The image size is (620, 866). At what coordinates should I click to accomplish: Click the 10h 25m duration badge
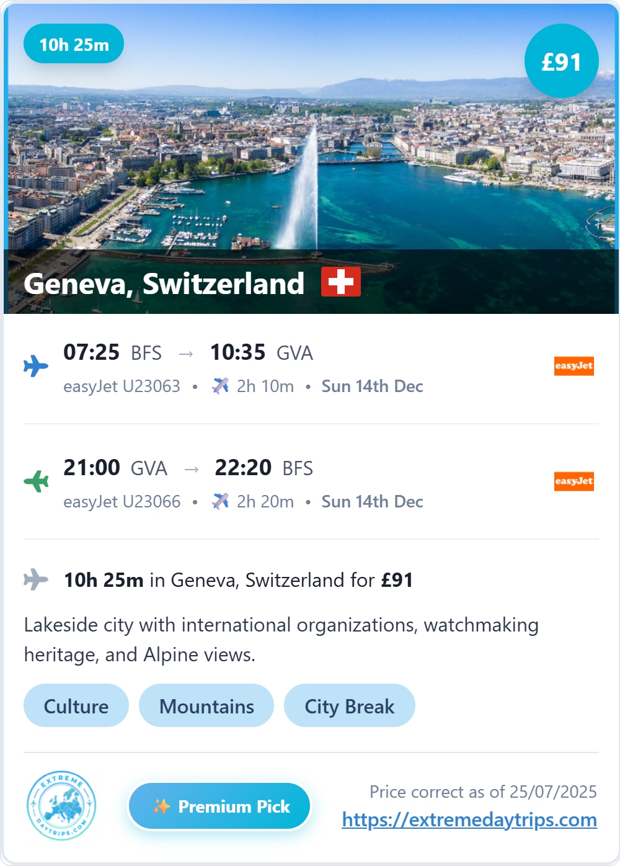click(74, 44)
